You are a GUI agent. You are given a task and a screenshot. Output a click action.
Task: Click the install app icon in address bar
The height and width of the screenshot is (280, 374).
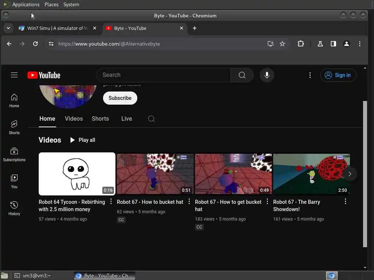click(x=271, y=44)
